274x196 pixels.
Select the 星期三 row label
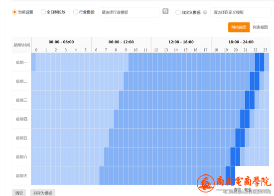(x=21, y=100)
